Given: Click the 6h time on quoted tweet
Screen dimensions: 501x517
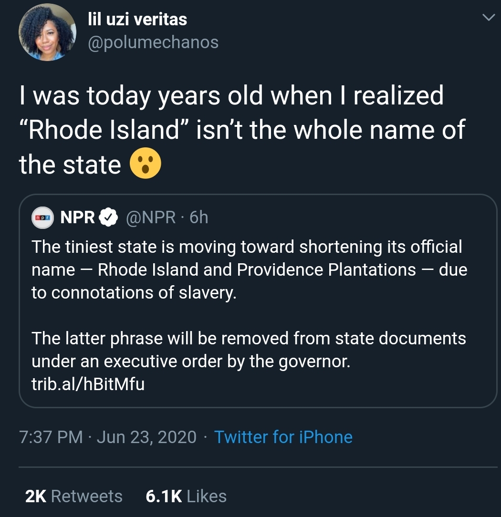Looking at the screenshot, I should pyautogui.click(x=199, y=217).
